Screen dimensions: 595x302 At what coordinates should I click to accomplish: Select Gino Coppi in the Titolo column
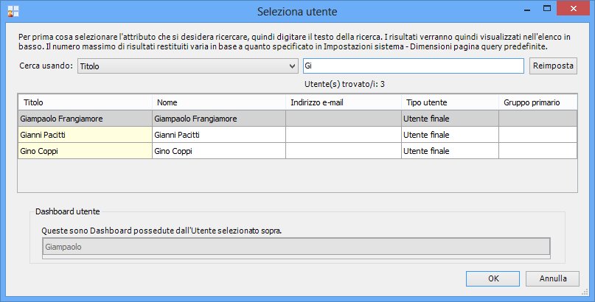point(85,150)
